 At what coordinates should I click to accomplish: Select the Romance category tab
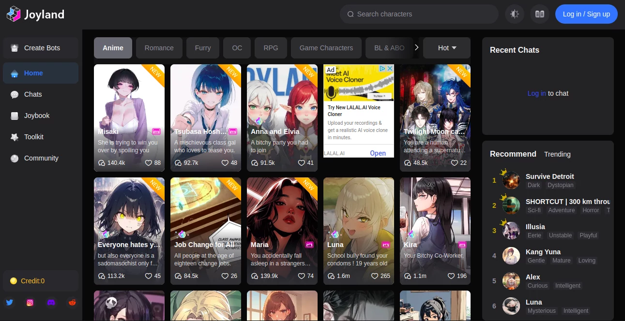pyautogui.click(x=159, y=48)
